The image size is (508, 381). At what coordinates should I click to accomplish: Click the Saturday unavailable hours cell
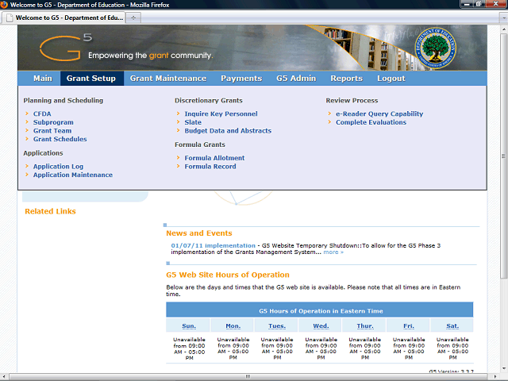pyautogui.click(x=452, y=348)
